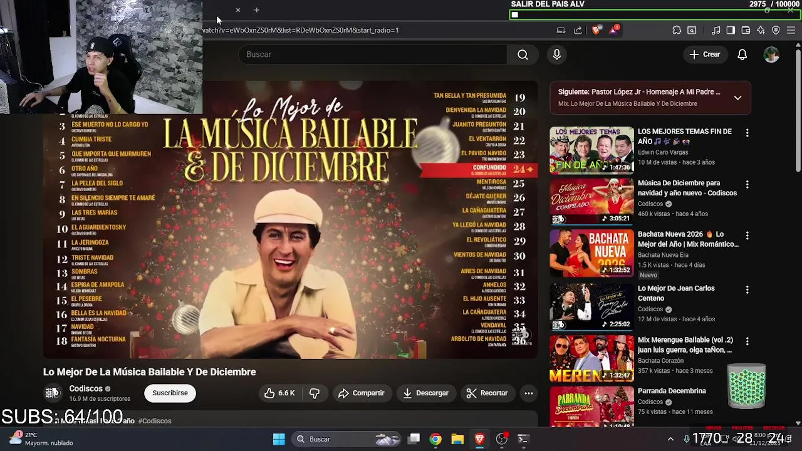
Task: Play Bachata Nueva 2026 thumbnail
Action: click(592, 253)
